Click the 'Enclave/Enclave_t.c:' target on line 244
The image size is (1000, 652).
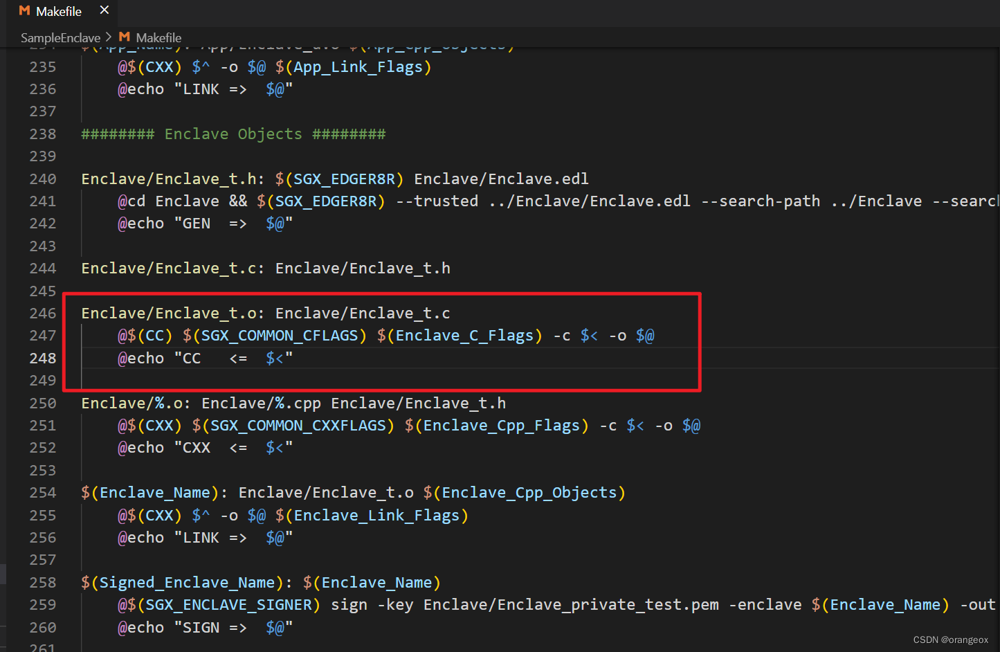173,269
